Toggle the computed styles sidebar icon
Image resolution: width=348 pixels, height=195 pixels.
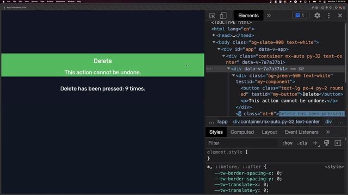tap(338, 143)
